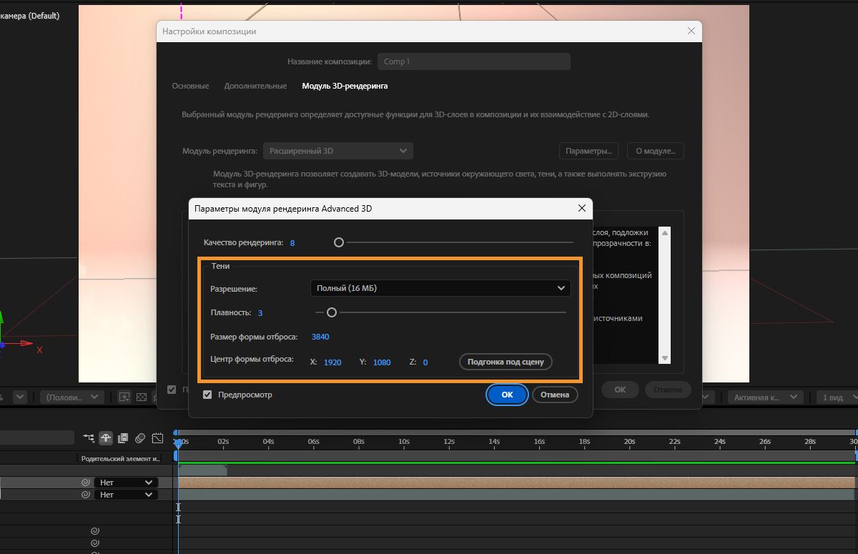This screenshot has width=858, height=554.
Task: Click the О модуле... button
Action: click(x=656, y=151)
